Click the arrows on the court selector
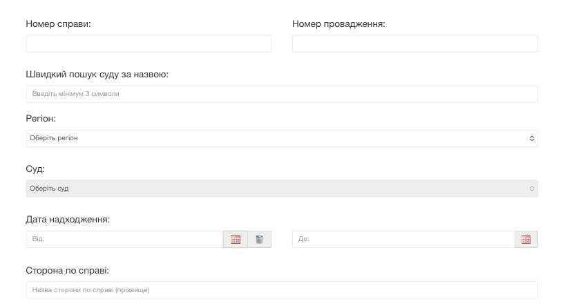 pos(531,189)
